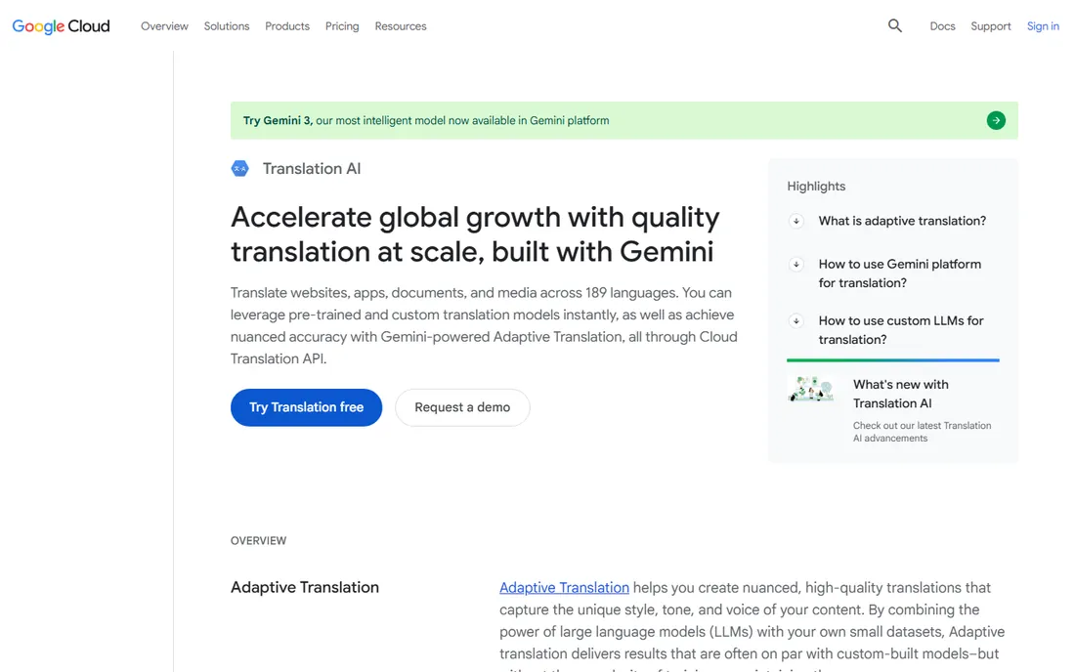
Task: Click the OVERVIEW section label
Action: click(x=258, y=540)
